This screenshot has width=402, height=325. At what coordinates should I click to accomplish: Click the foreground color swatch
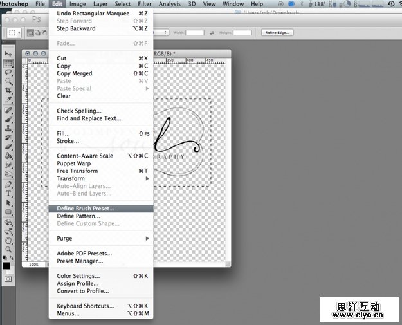click(x=6, y=265)
